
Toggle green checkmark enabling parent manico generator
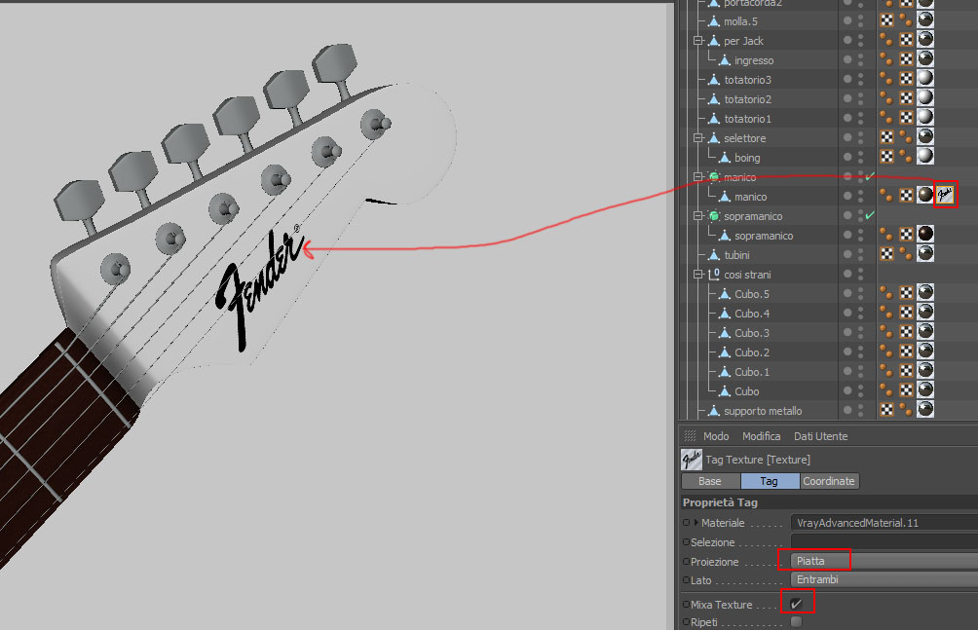click(870, 176)
